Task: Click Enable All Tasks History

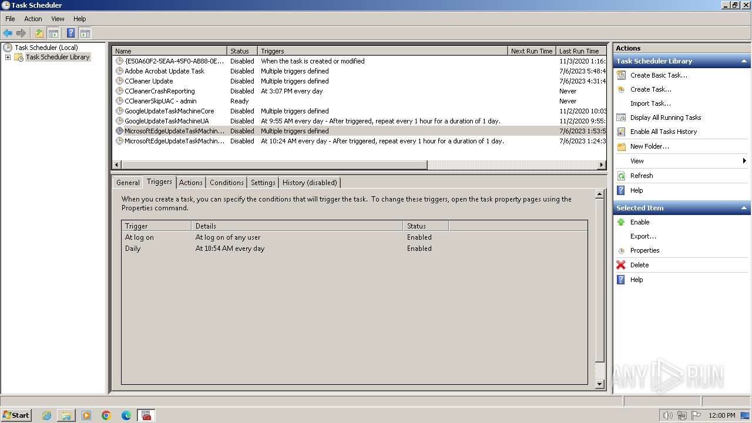Action: coord(663,132)
